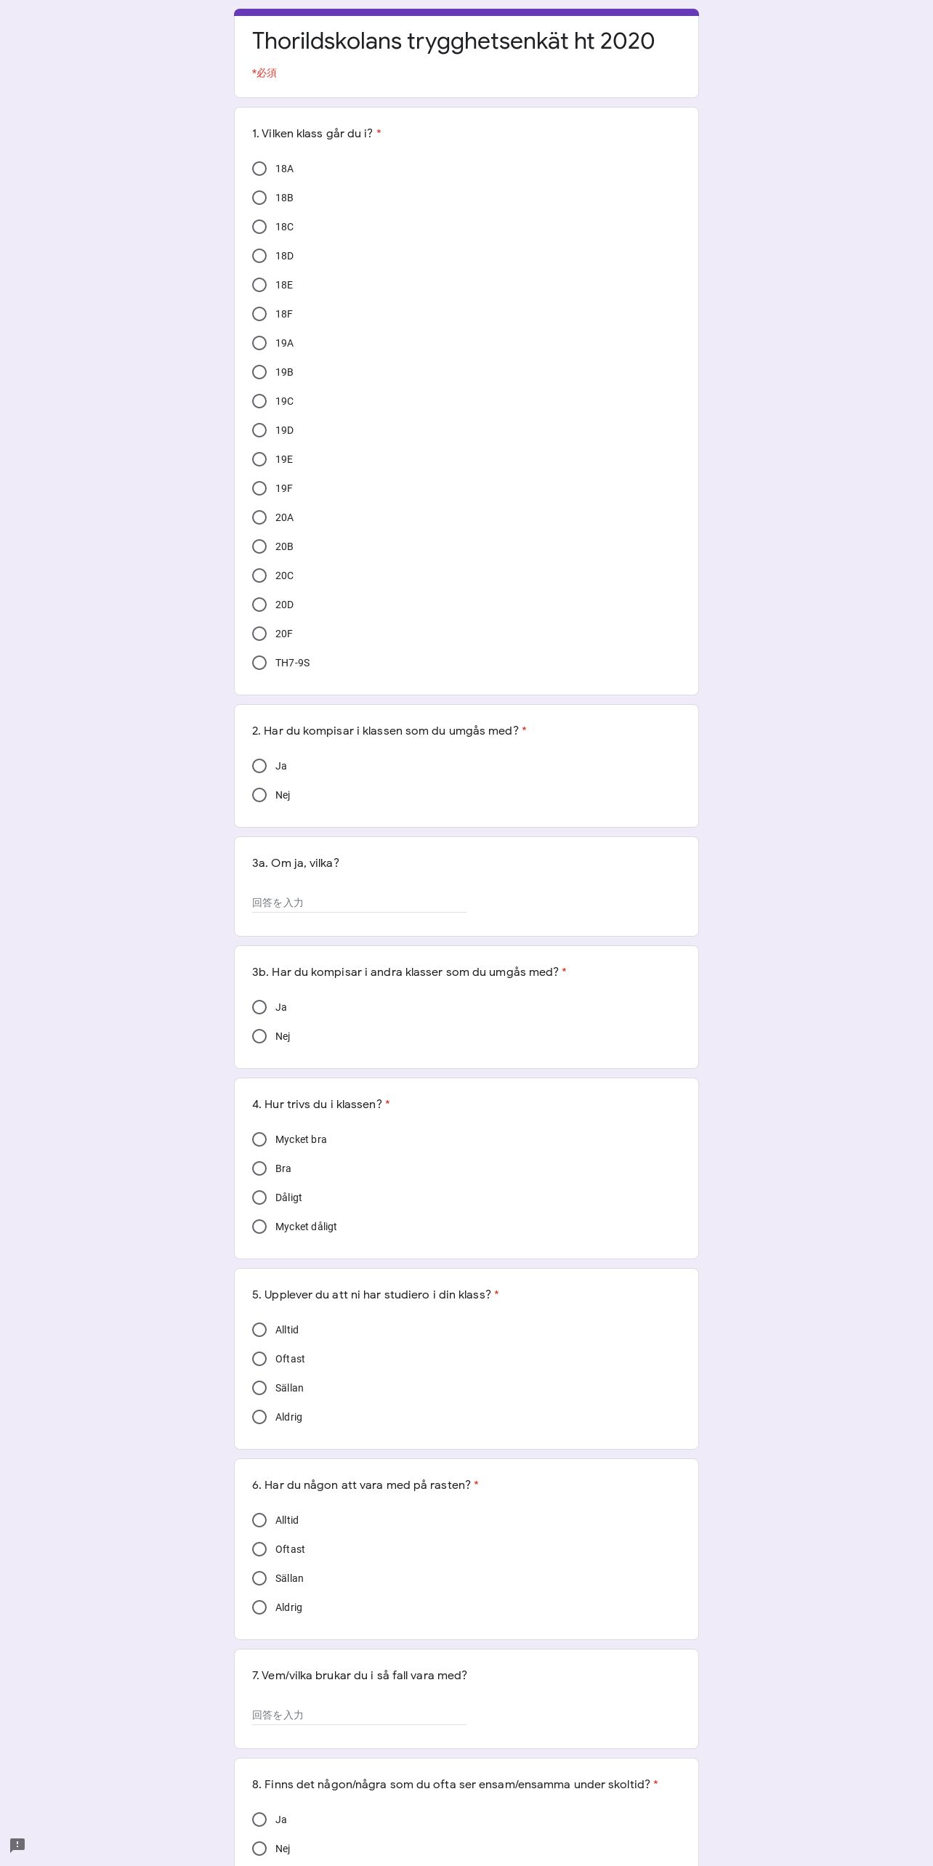This screenshot has width=933, height=1866.
Task: Choose Ja for question 3b andra klasser
Action: [x=259, y=1007]
